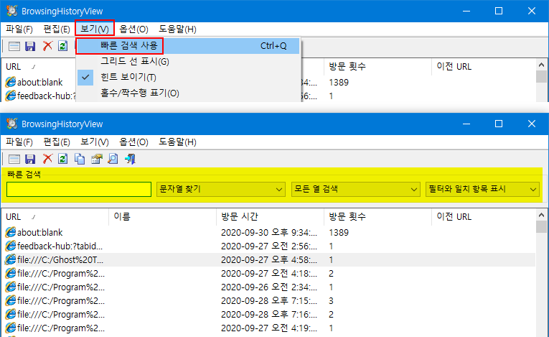Viewport: 549px width, 337px height.
Task: Click scrollbar up arrow in upper window list
Action: (x=541, y=65)
